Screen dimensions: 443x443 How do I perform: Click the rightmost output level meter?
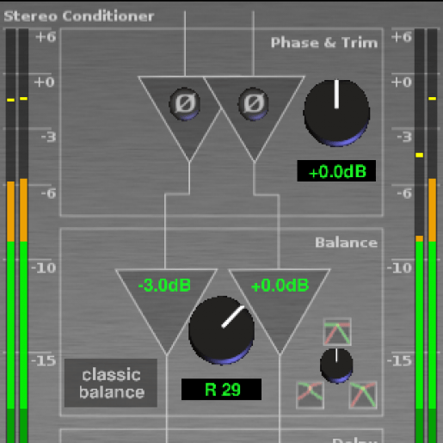click(x=433, y=236)
